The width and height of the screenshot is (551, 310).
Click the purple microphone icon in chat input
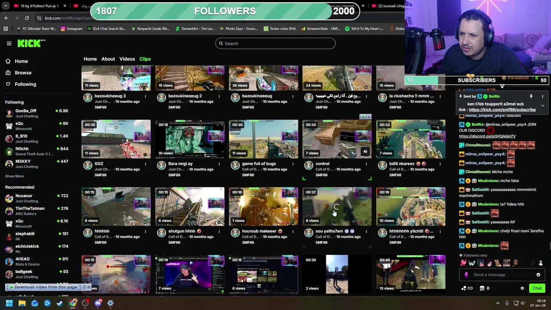click(x=466, y=275)
